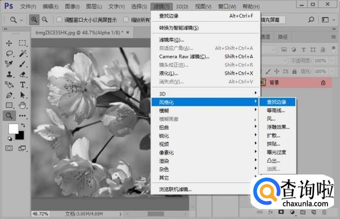Expand the 渲染 render submenu
Screen dimensions: 340x219
click(x=206, y=161)
